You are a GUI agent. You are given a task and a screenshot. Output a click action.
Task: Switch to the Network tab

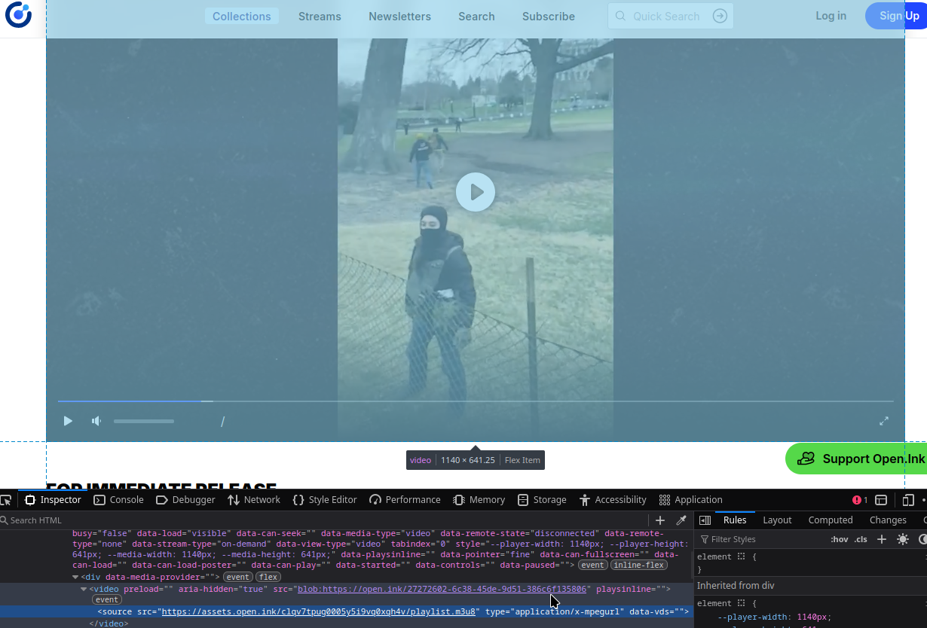coord(254,500)
